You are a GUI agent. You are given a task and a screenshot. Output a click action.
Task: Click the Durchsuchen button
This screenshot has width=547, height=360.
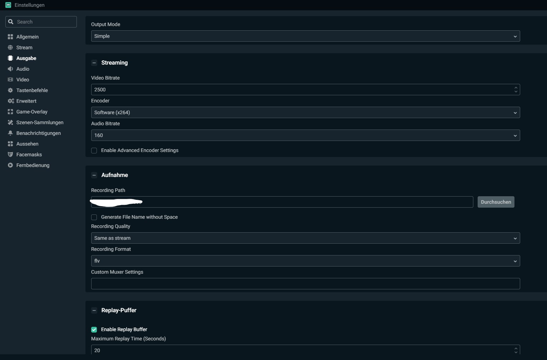[496, 202]
